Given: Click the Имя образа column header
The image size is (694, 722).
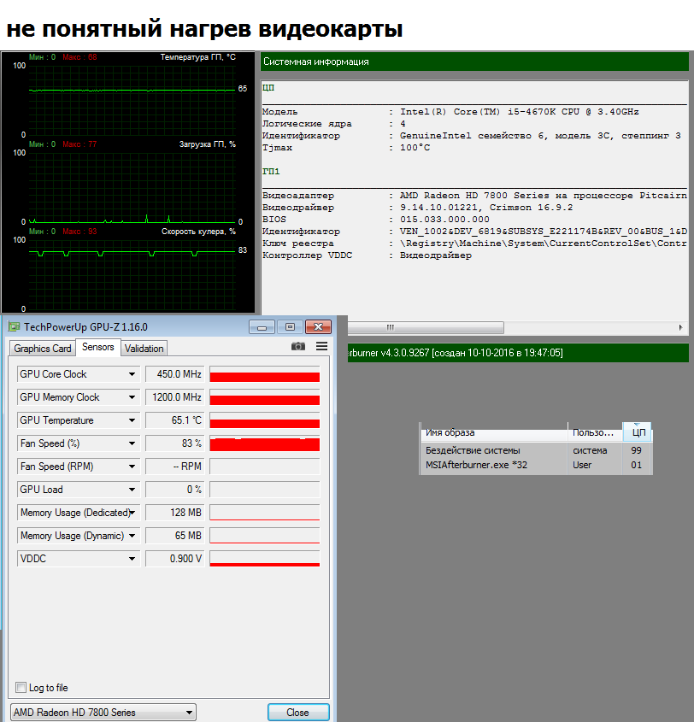Looking at the screenshot, I should 494,432.
